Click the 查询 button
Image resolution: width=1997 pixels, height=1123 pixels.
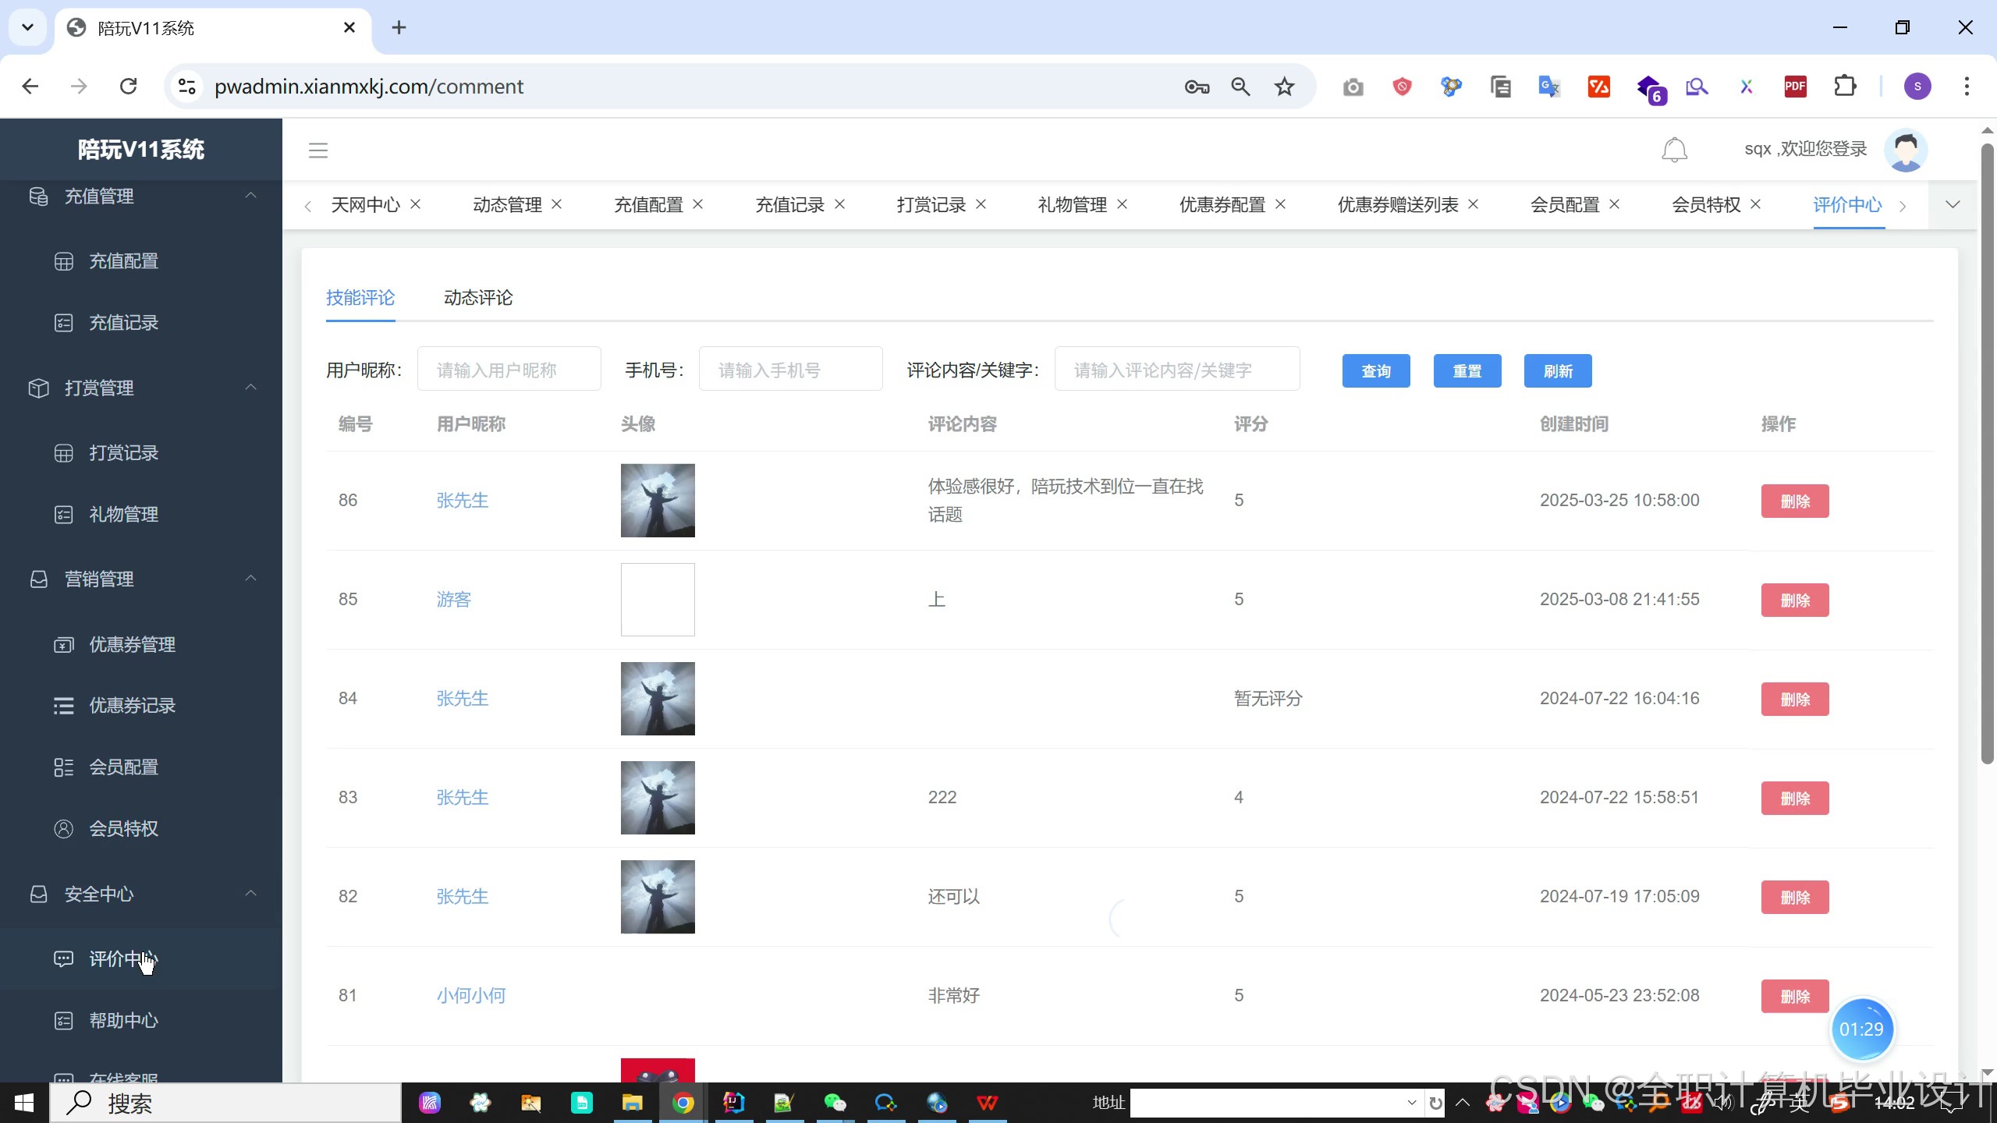1376,370
